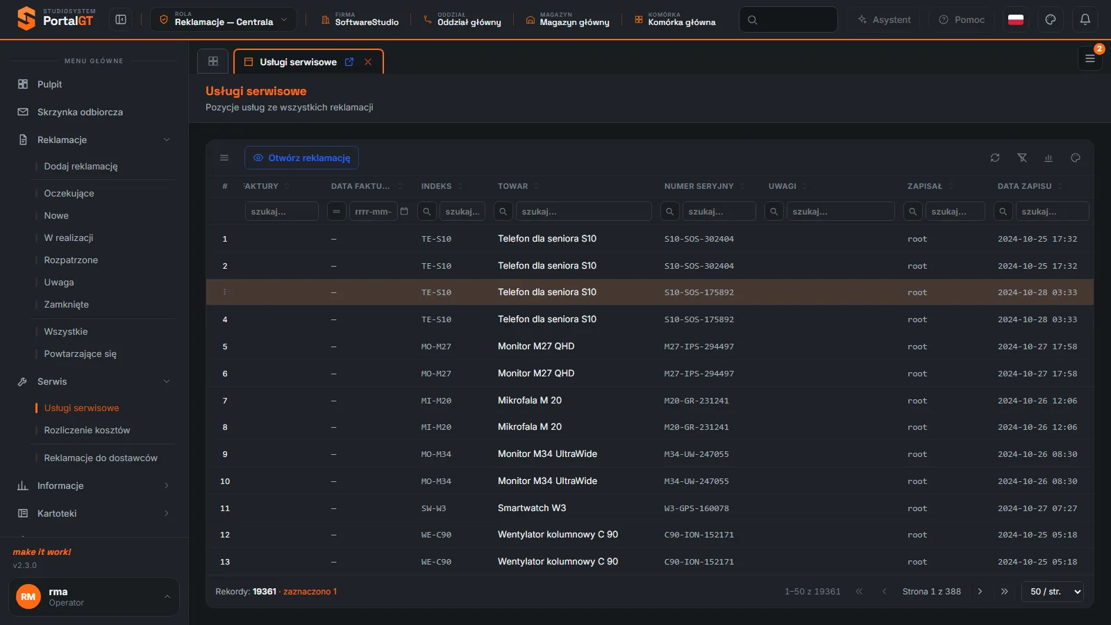
Task: Click the calendar icon in the date filter
Action: click(404, 211)
